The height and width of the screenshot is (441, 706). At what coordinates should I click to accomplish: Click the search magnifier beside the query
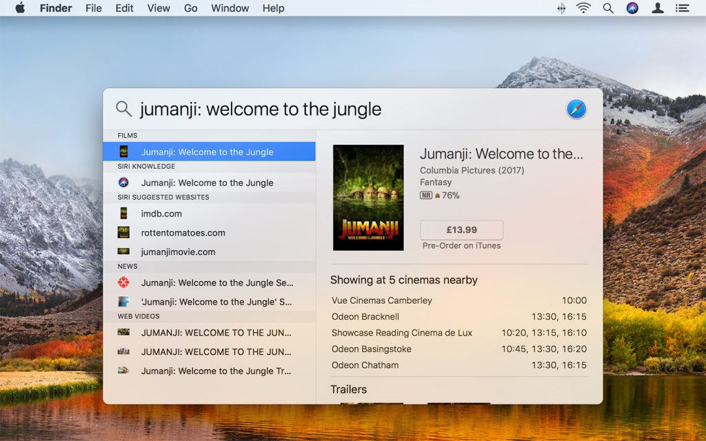tap(123, 109)
